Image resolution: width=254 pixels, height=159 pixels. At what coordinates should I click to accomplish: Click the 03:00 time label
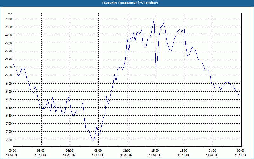point(42,151)
